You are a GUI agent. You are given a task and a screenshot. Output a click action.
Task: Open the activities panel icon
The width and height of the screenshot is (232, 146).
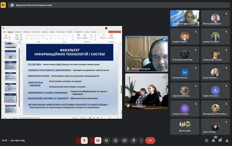pos(227,140)
